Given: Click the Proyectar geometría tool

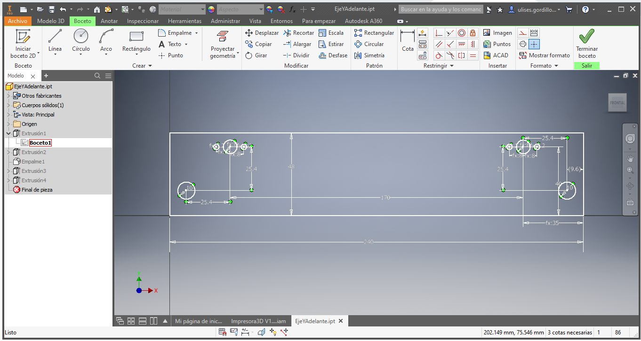Looking at the screenshot, I should (223, 45).
